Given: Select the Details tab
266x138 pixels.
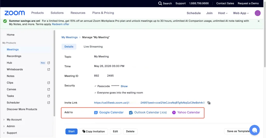Looking at the screenshot, I should 69,47.
